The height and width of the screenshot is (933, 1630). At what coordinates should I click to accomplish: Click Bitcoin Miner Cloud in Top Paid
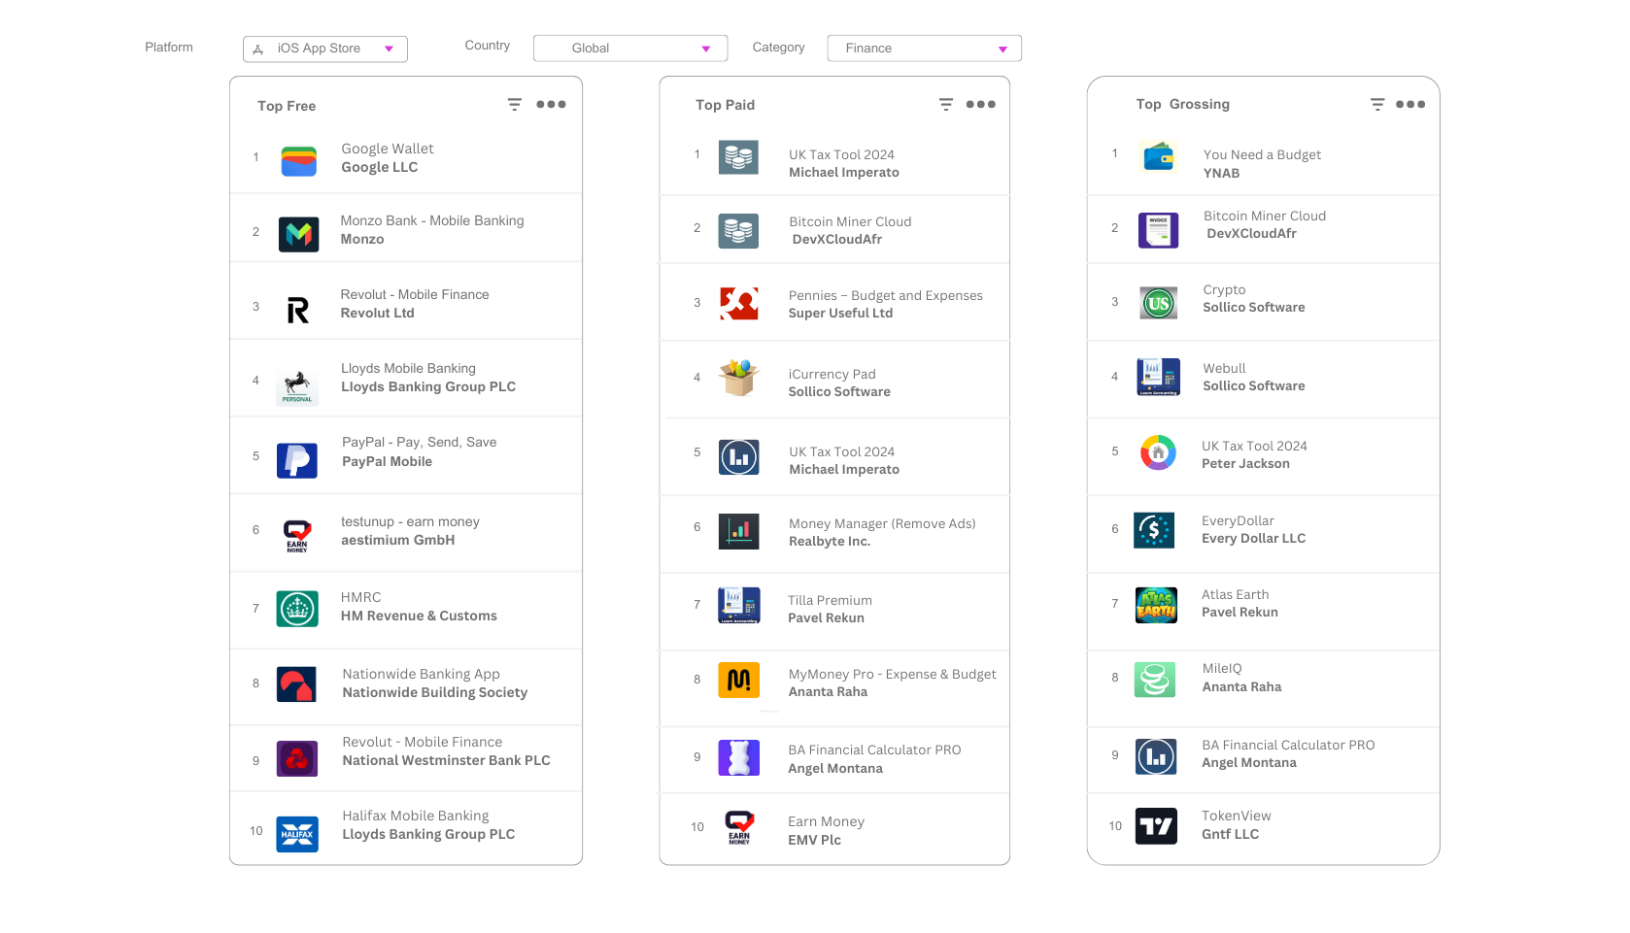pos(850,221)
